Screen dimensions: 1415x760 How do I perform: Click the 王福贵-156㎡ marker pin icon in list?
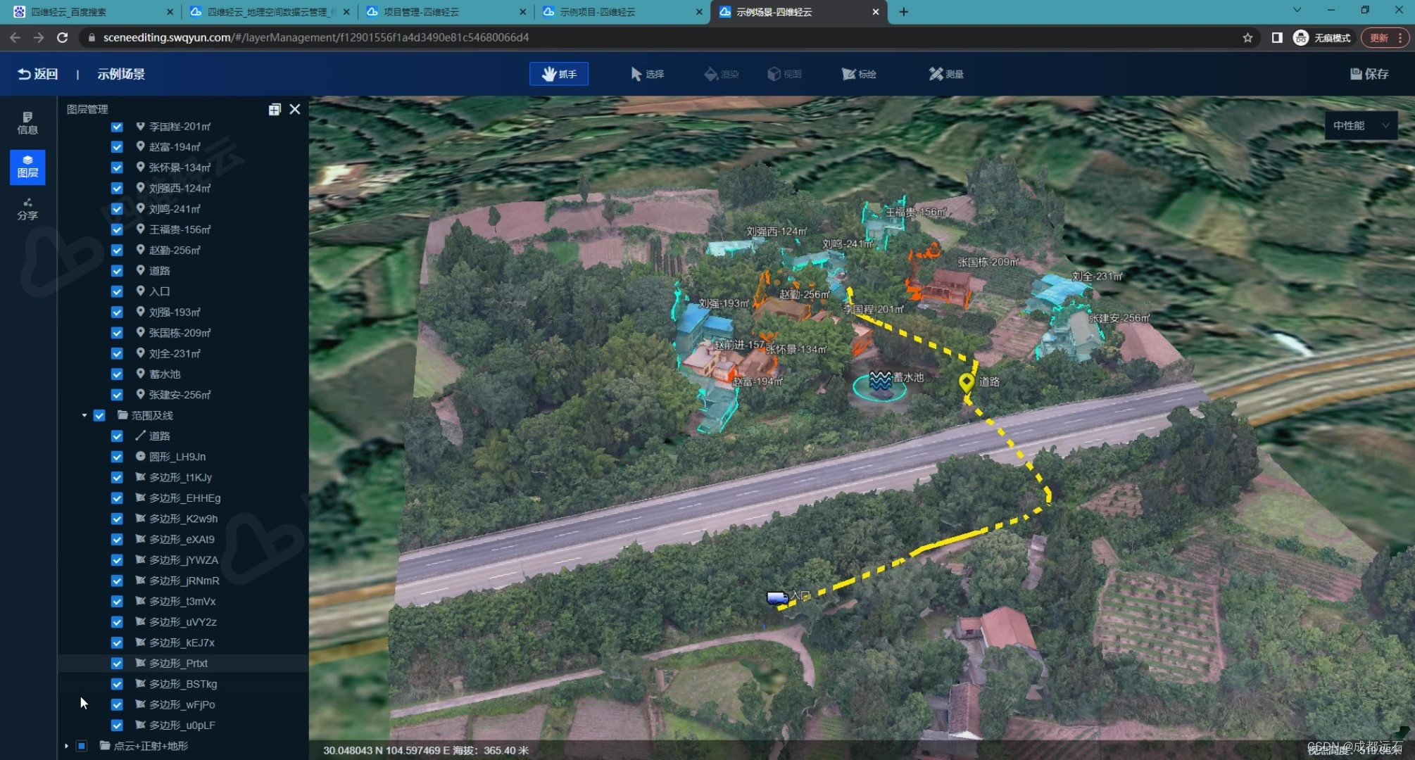140,229
